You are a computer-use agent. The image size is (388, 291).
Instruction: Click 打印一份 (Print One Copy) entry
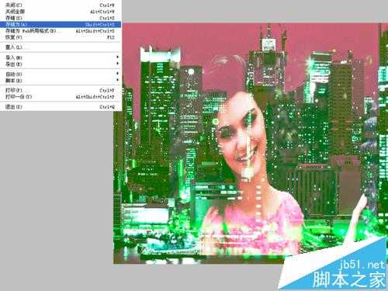(61, 97)
